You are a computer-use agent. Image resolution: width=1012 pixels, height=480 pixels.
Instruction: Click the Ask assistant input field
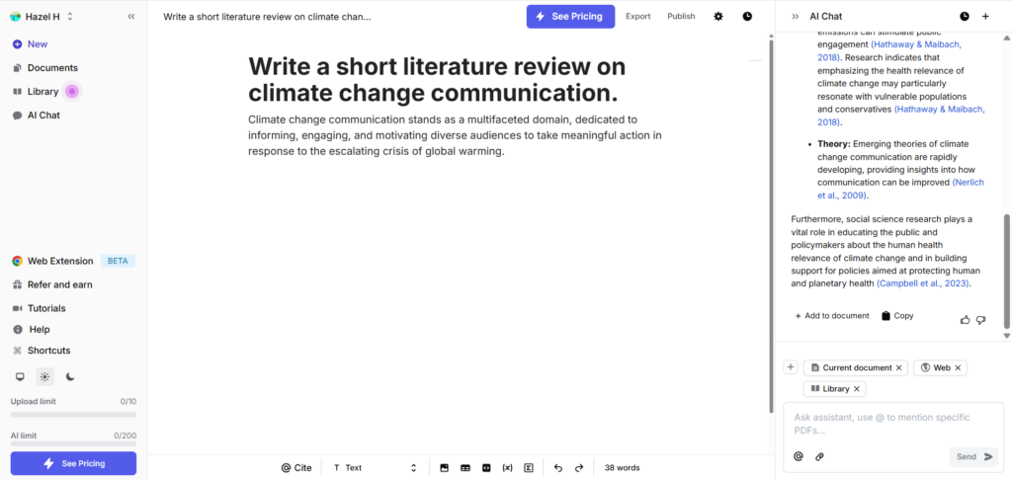(x=893, y=424)
